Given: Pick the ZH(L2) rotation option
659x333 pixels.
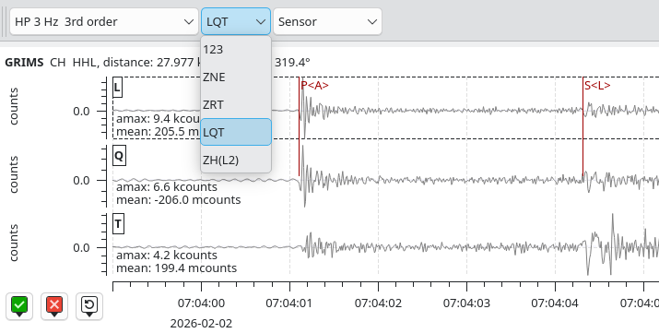Looking at the screenshot, I should click(236, 160).
